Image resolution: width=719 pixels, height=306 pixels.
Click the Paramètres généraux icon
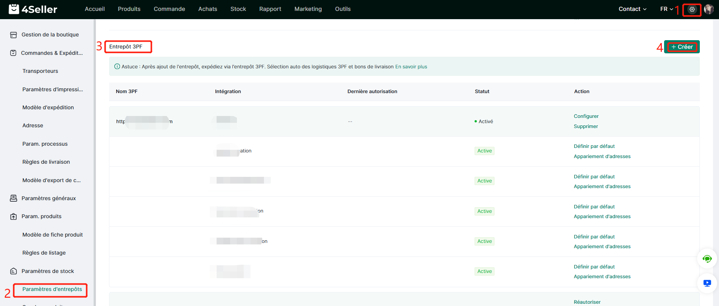pyautogui.click(x=14, y=198)
